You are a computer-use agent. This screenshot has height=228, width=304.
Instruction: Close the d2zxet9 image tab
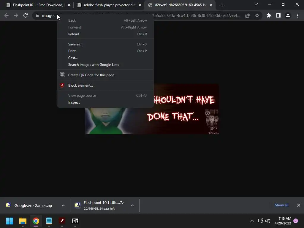tap(211, 5)
